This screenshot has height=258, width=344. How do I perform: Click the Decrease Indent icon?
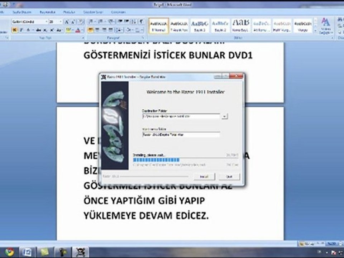point(120,21)
